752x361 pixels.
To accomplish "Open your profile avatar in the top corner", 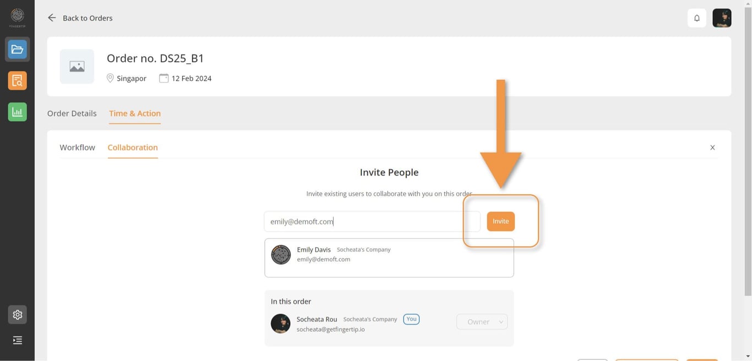I will [x=722, y=18].
